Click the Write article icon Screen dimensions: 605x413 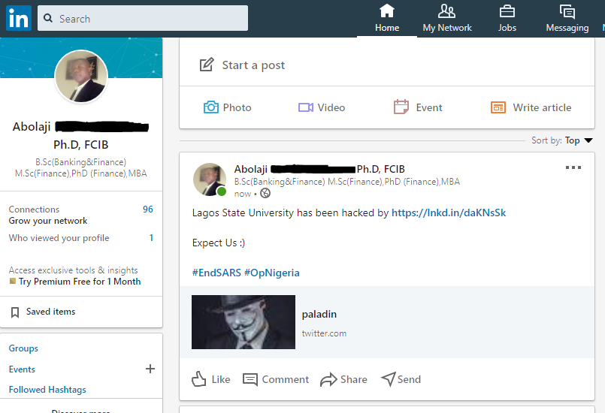498,107
